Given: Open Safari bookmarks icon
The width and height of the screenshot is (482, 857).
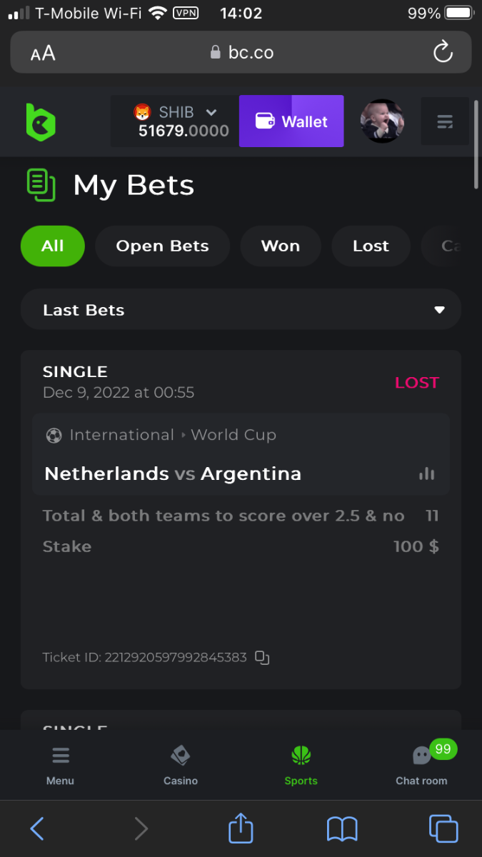Looking at the screenshot, I should 342,829.
